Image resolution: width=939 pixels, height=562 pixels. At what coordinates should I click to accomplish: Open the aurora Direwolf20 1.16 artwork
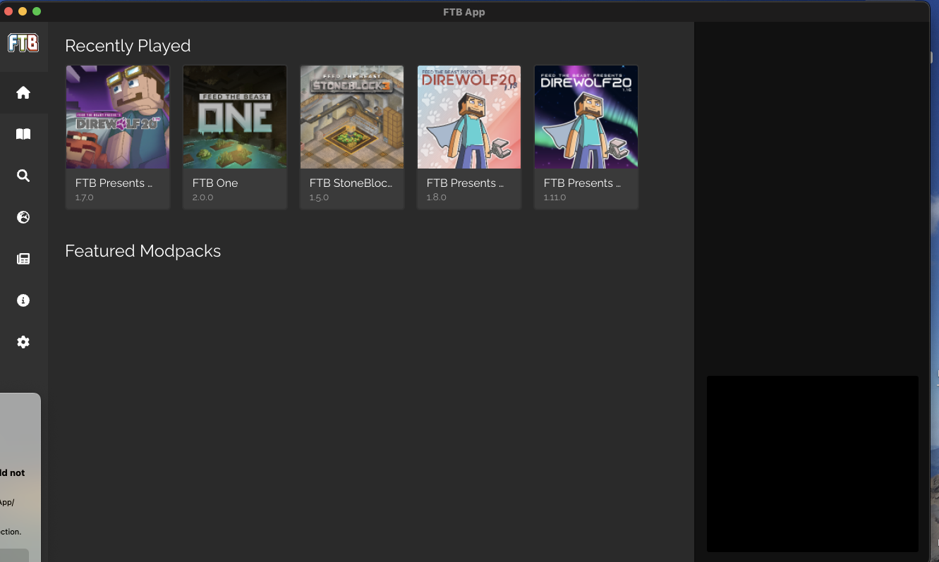coord(586,117)
